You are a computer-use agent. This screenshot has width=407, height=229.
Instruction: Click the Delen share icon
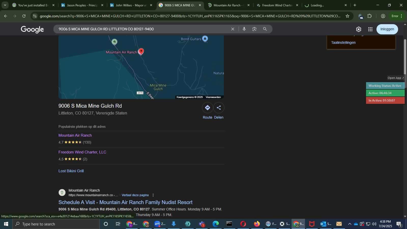tap(219, 108)
